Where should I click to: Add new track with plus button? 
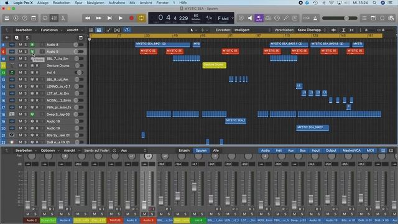7,38
